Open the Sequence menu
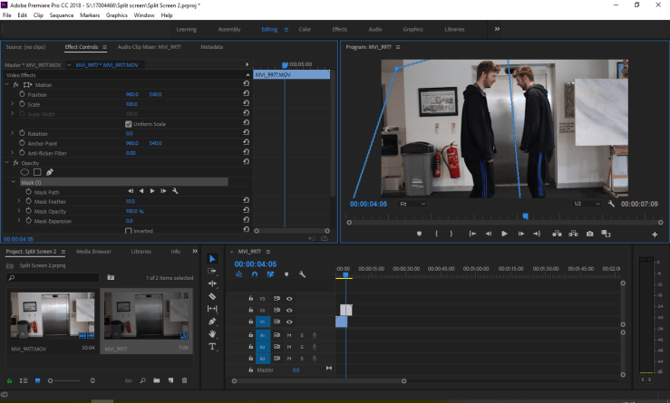The image size is (670, 403). 62,14
